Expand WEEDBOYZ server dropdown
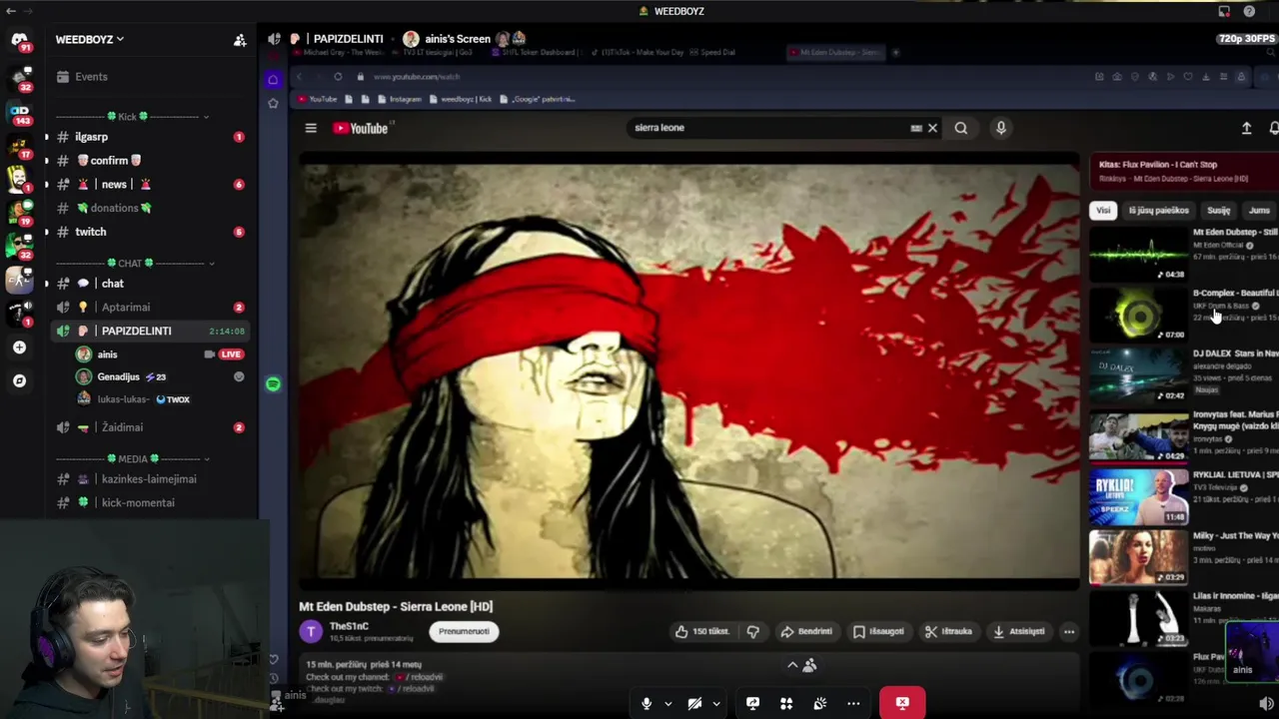 tap(90, 40)
